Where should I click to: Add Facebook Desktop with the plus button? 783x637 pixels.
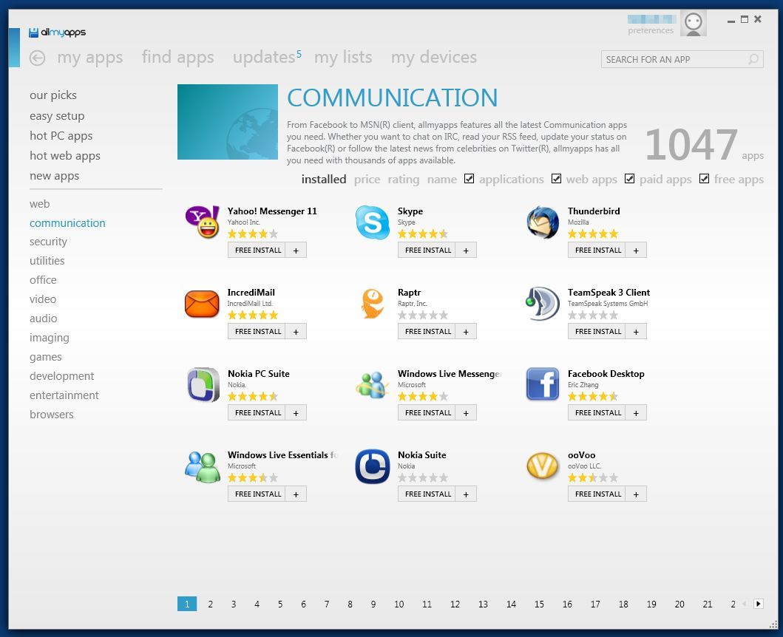tap(636, 413)
